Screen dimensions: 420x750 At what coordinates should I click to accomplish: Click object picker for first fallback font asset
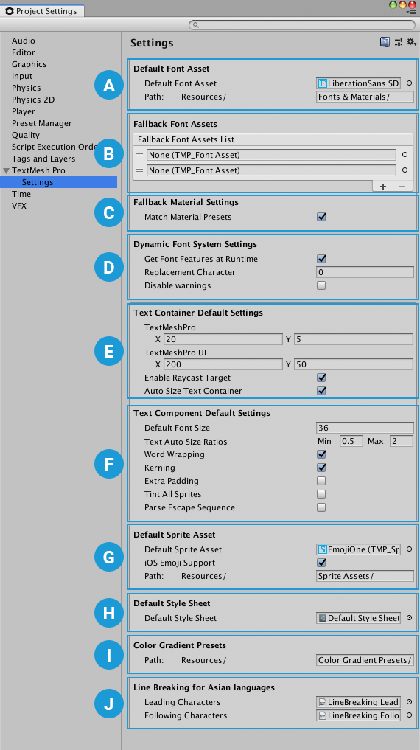[405, 155]
